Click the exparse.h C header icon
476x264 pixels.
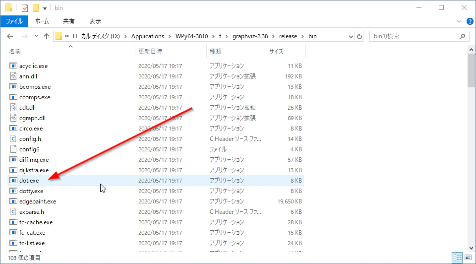[x=13, y=212]
